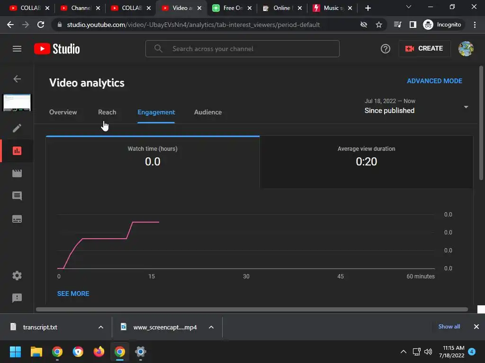Viewport: 485px width, 363px height.
Task: Switch to the Audience tab
Action: pyautogui.click(x=208, y=112)
